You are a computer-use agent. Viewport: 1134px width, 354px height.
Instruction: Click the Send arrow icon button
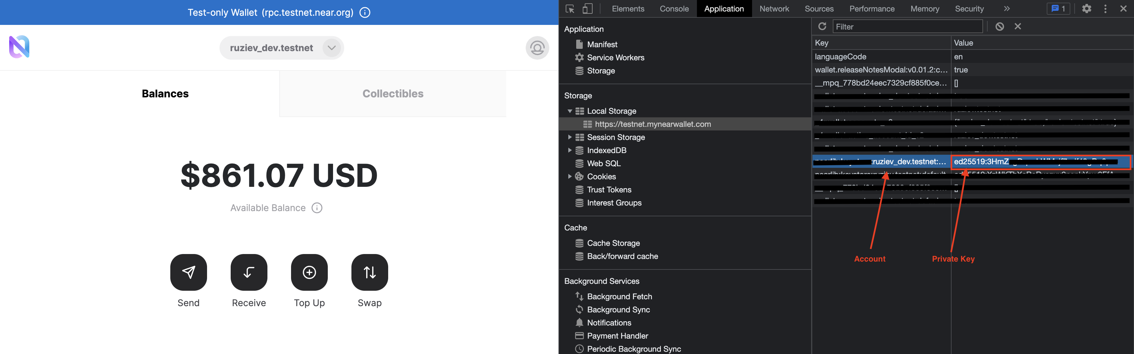[x=188, y=272]
